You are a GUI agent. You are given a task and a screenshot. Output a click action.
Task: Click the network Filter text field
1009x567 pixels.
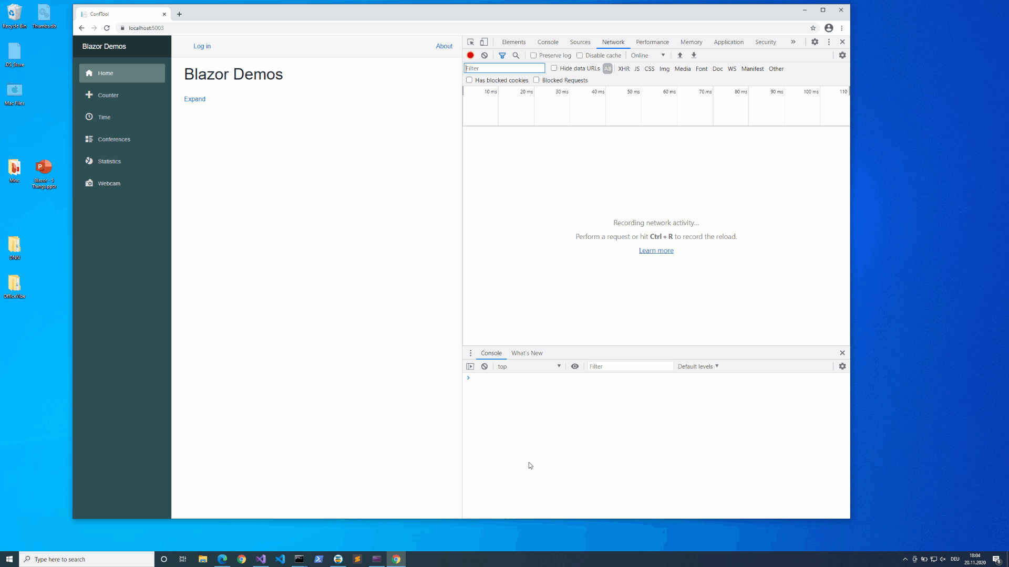pyautogui.click(x=504, y=68)
